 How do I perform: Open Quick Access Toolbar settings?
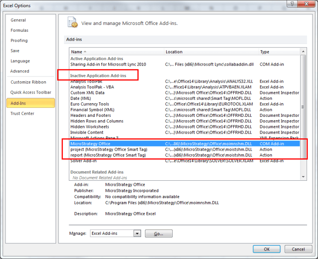[x=31, y=92]
